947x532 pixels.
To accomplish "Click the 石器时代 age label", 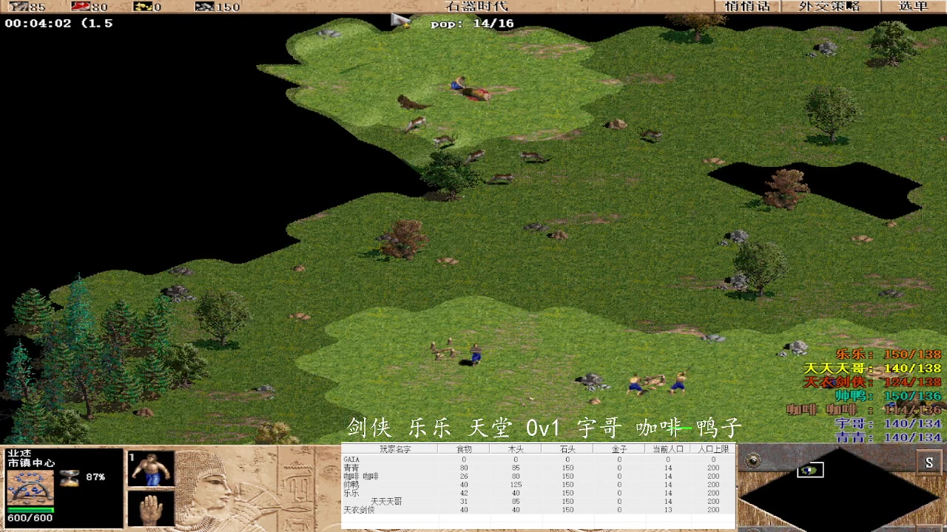I will [x=476, y=6].
